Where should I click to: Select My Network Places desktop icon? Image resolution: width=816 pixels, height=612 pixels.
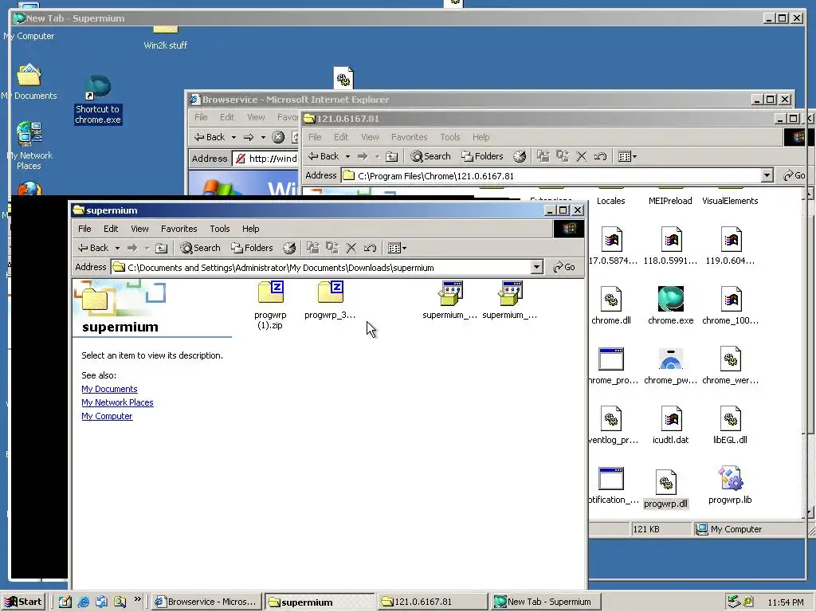tap(29, 145)
